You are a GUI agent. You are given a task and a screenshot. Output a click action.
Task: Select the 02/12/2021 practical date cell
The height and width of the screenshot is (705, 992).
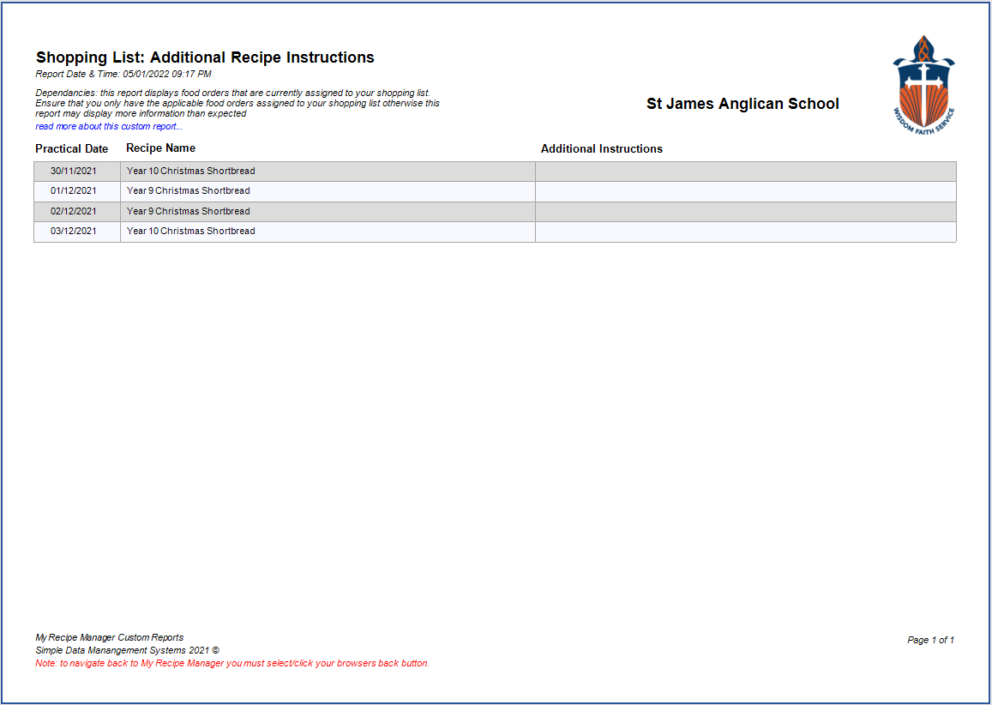pos(74,212)
